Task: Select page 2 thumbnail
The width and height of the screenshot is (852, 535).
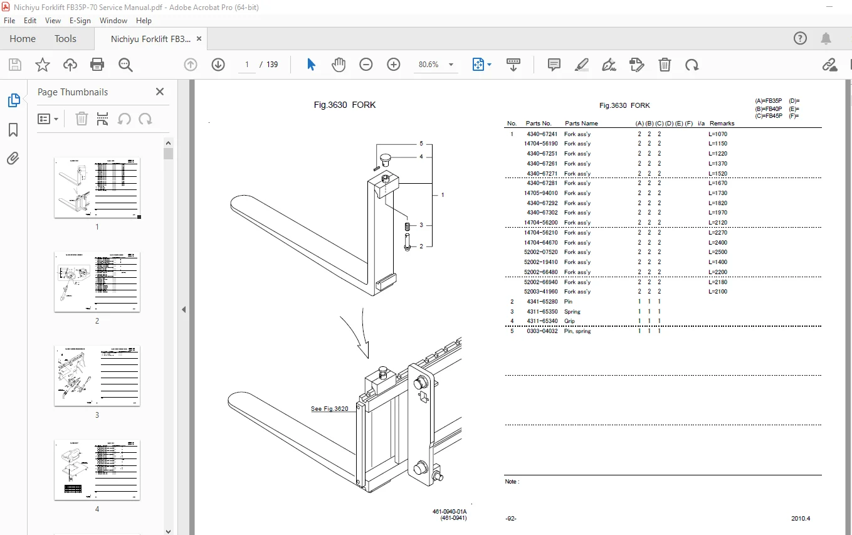Action: (97, 282)
